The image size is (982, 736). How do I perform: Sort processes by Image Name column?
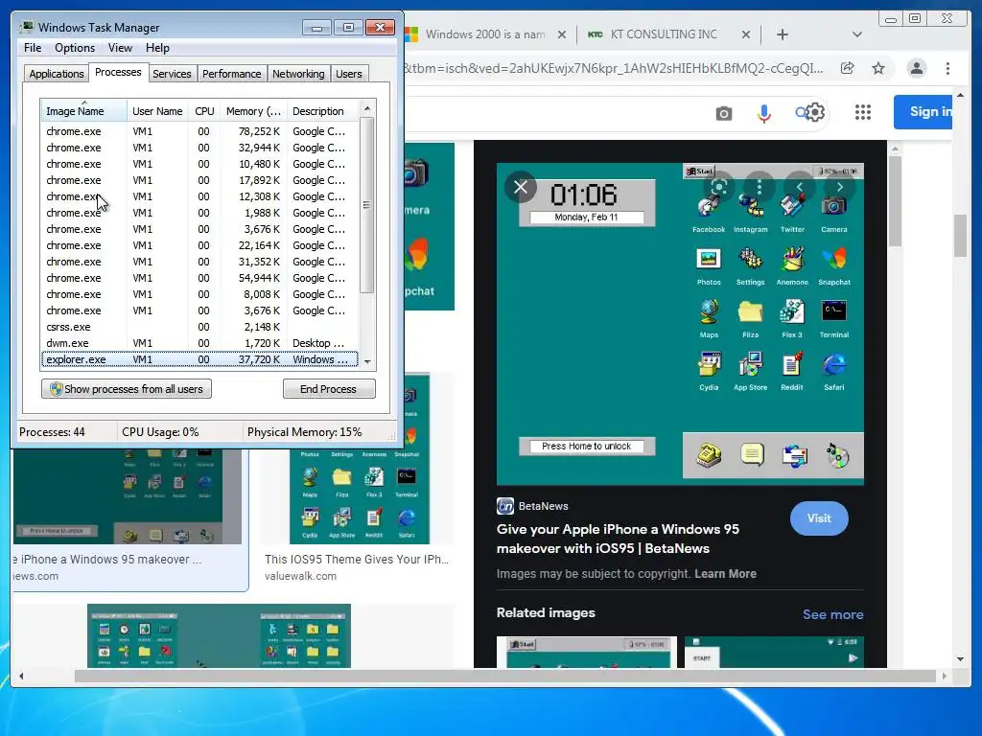83,111
